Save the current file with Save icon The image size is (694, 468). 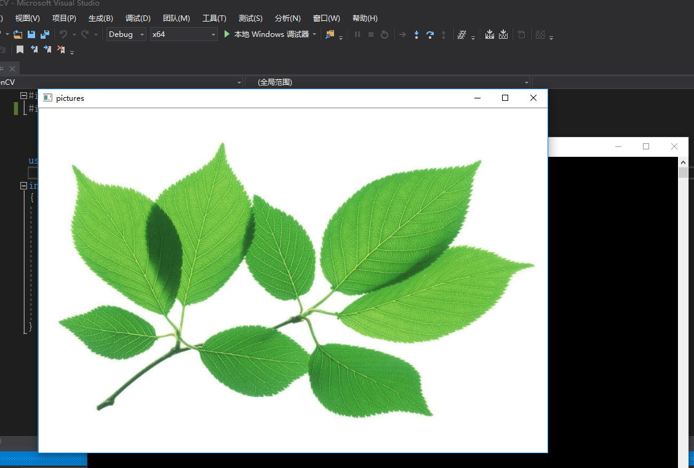[x=31, y=34]
